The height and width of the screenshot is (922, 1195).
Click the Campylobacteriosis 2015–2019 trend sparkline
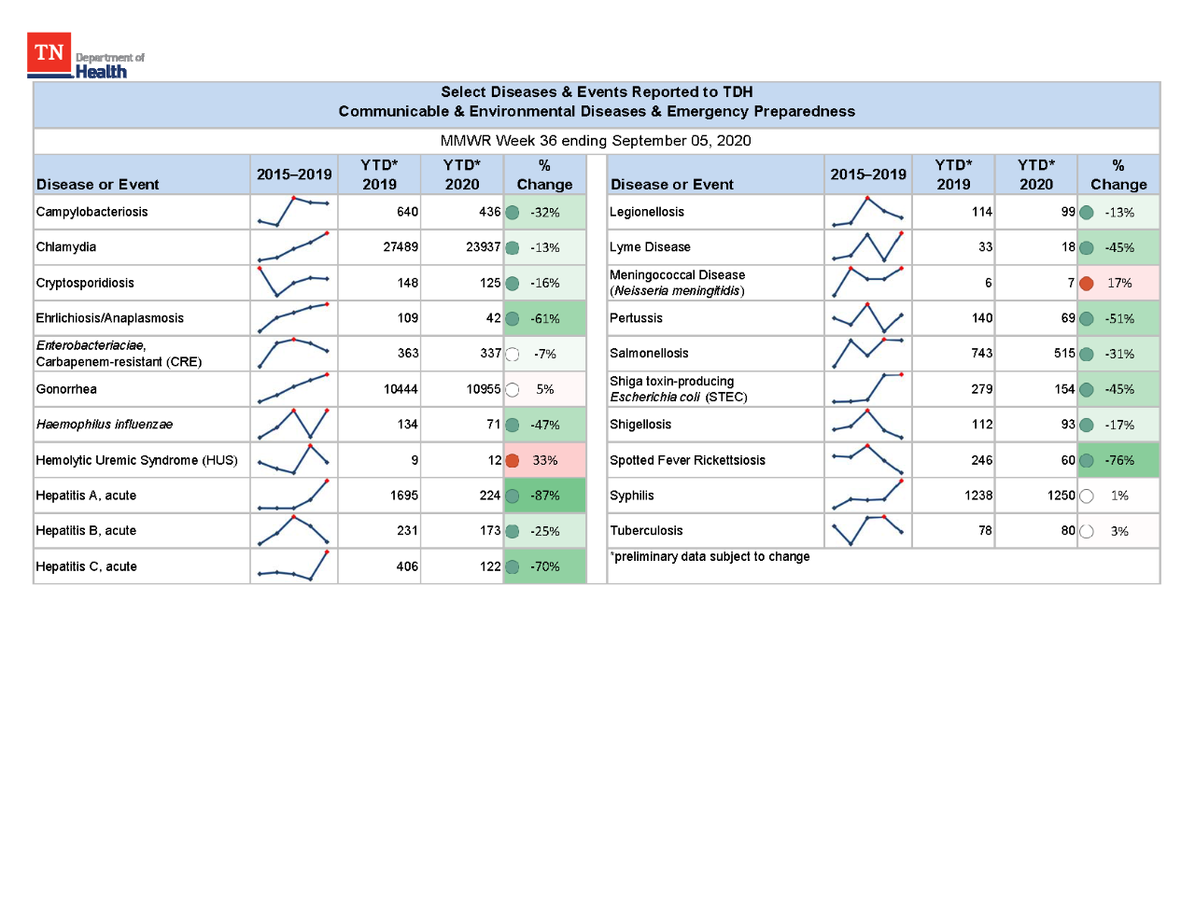[x=293, y=212]
